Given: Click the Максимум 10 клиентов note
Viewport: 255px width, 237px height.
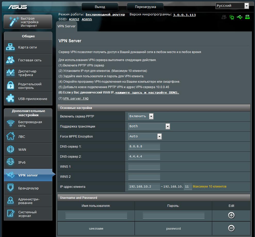Looking at the screenshot, I should (209, 187).
